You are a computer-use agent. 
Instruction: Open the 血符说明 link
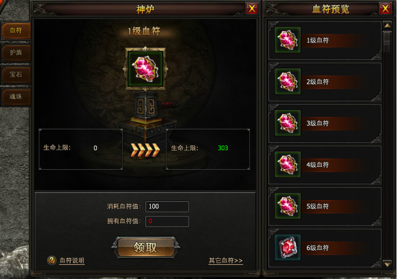coord(72,261)
